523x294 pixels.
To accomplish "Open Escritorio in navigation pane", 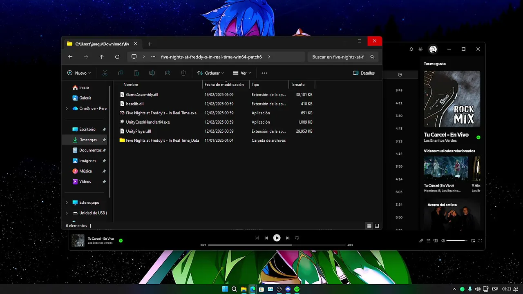I will pyautogui.click(x=87, y=129).
